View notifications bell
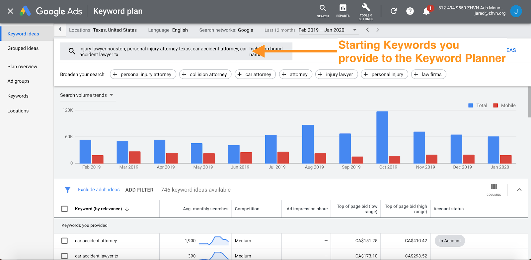 click(426, 11)
